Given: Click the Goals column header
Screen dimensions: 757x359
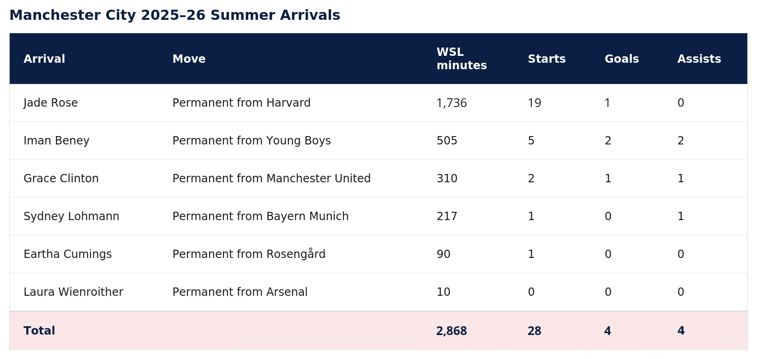Looking at the screenshot, I should tap(622, 59).
